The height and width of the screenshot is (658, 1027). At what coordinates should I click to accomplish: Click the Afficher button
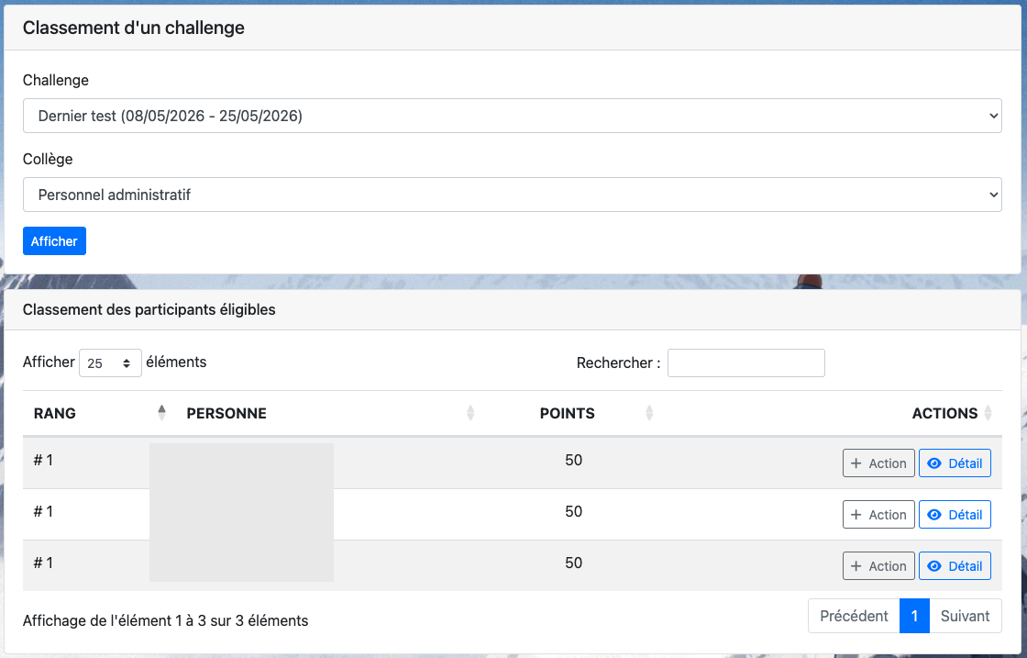(54, 241)
